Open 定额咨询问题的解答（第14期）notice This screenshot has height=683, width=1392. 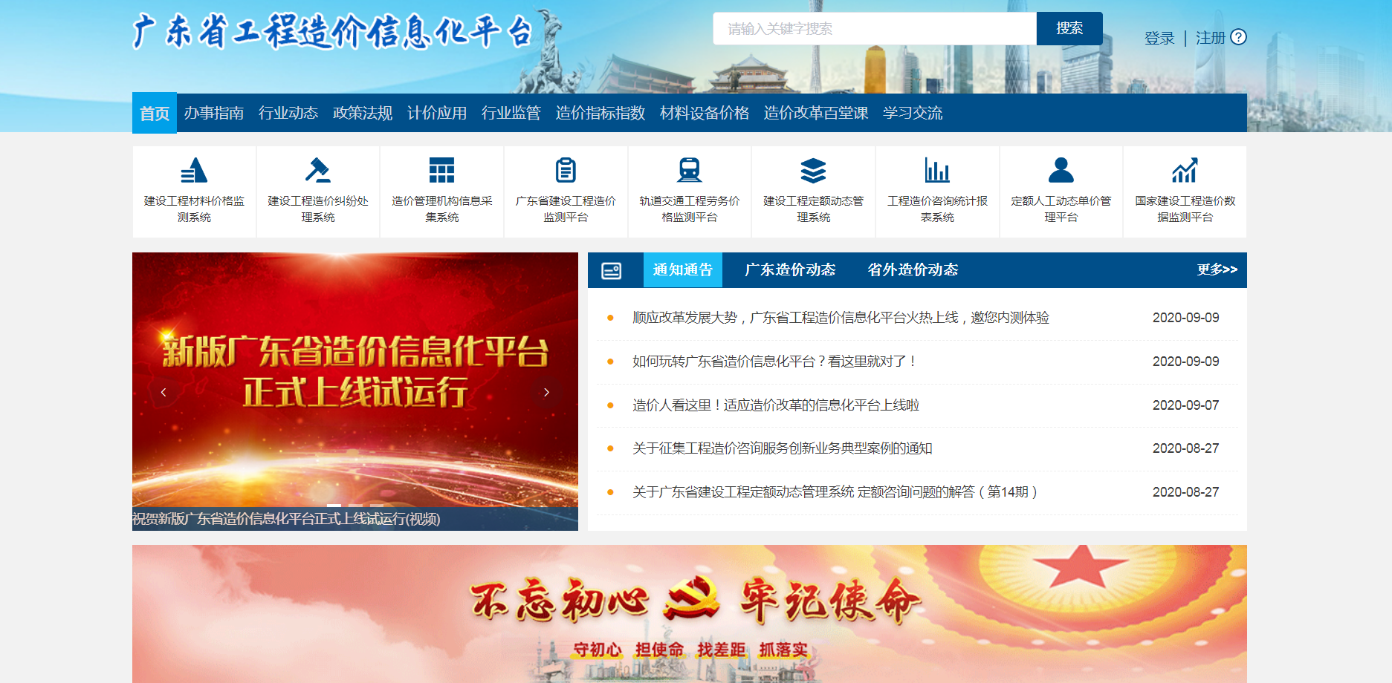835,492
